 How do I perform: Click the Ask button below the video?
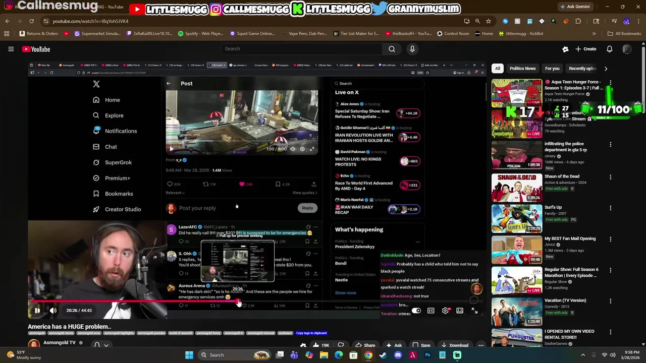click(394, 345)
